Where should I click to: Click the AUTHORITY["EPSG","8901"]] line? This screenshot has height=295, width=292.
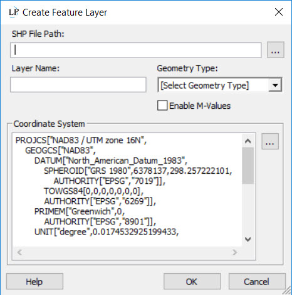pyautogui.click(x=100, y=221)
